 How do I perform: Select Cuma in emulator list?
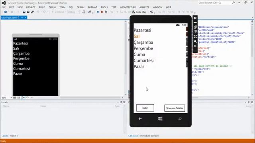(x=139, y=54)
